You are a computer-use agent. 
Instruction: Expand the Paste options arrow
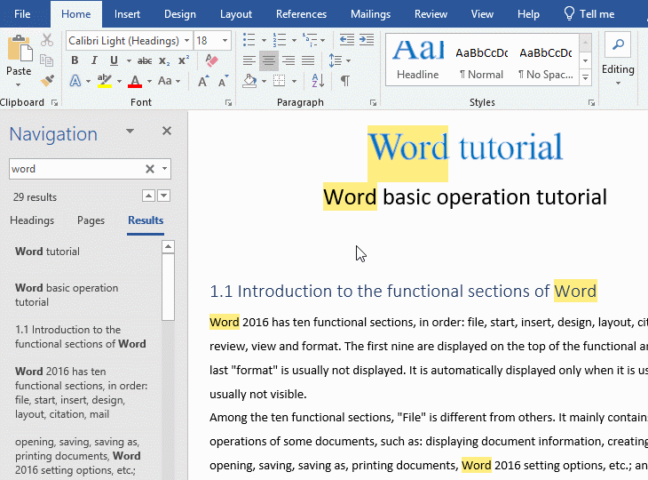[18, 84]
